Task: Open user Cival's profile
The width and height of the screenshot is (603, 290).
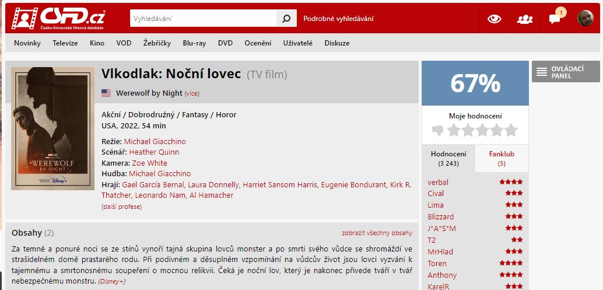Action: pos(436,194)
